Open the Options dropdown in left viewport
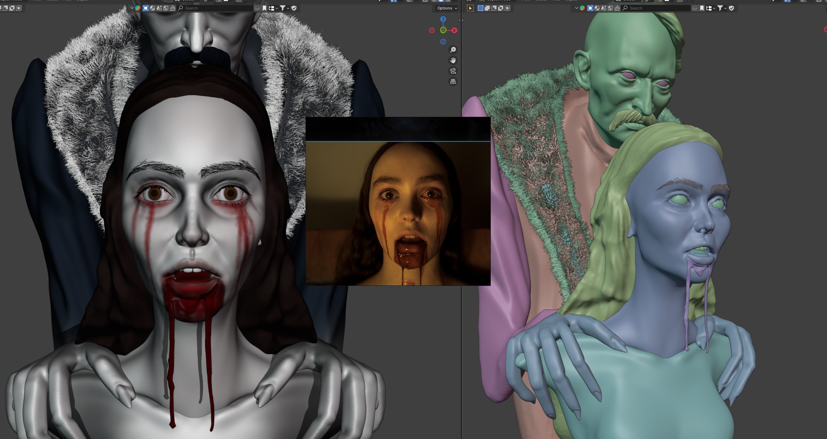The height and width of the screenshot is (439, 827). 447,8
